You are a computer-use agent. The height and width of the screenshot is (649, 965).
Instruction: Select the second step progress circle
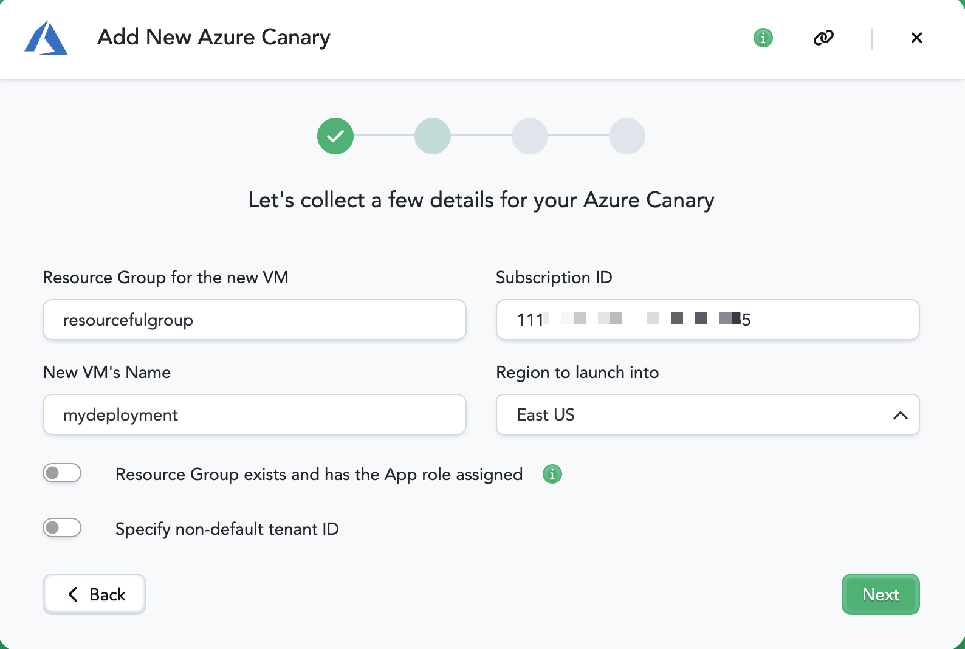point(433,136)
